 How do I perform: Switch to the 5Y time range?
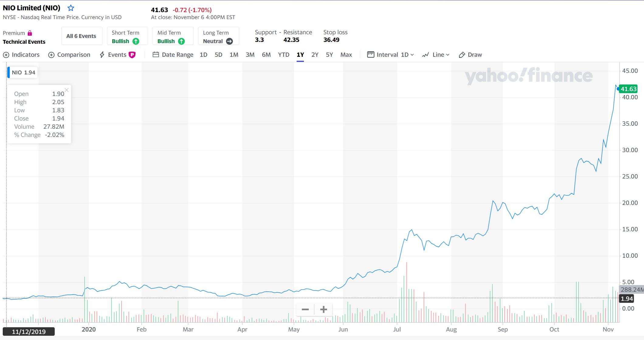(x=329, y=55)
